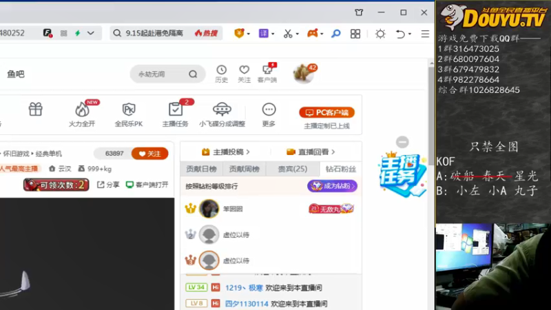This screenshot has width=551, height=310.
Task: Switch to the 钻石粉丝 tab
Action: [x=340, y=169]
